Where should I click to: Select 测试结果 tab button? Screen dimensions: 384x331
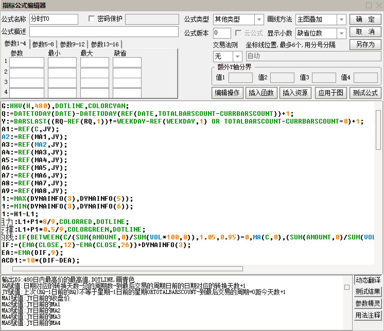click(368, 292)
